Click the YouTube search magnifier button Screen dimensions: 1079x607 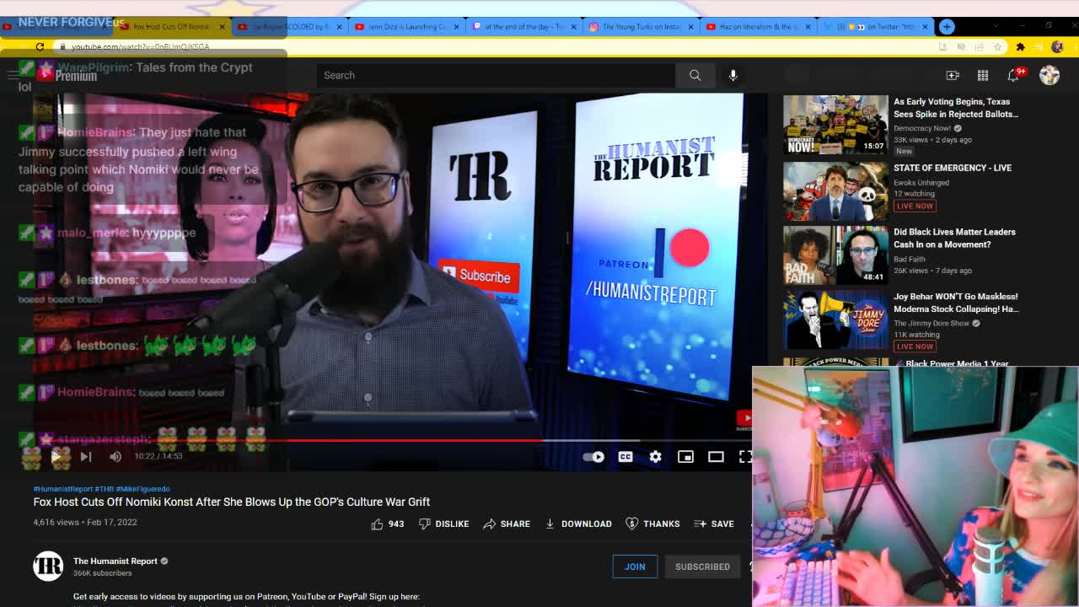[x=695, y=75]
